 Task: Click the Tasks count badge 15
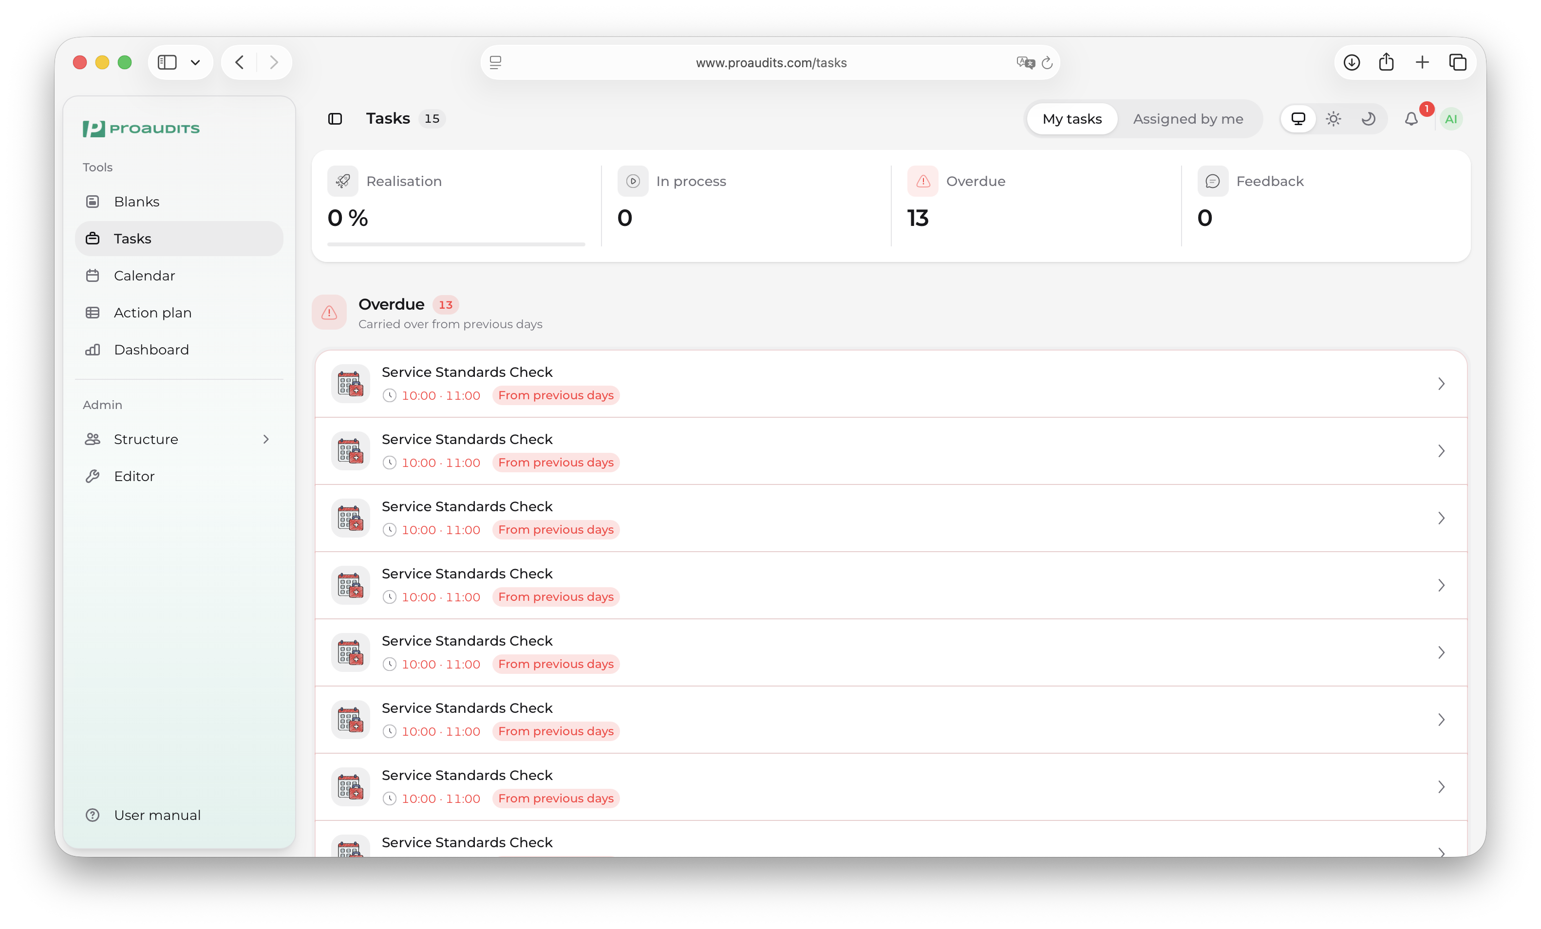432,119
